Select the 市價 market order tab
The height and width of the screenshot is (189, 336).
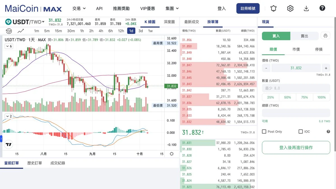(296, 49)
